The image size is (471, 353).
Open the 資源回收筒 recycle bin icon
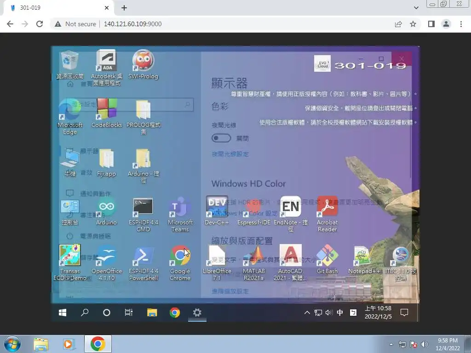click(70, 64)
